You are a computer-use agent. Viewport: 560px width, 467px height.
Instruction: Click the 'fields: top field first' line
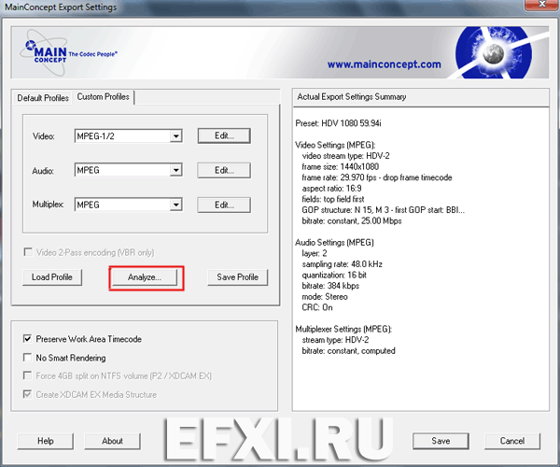tap(333, 199)
